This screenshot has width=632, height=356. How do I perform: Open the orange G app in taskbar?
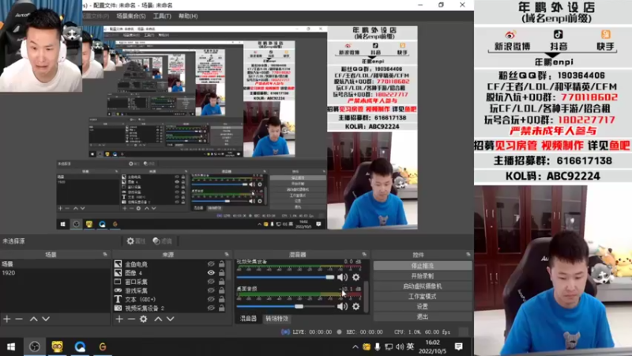click(103, 347)
